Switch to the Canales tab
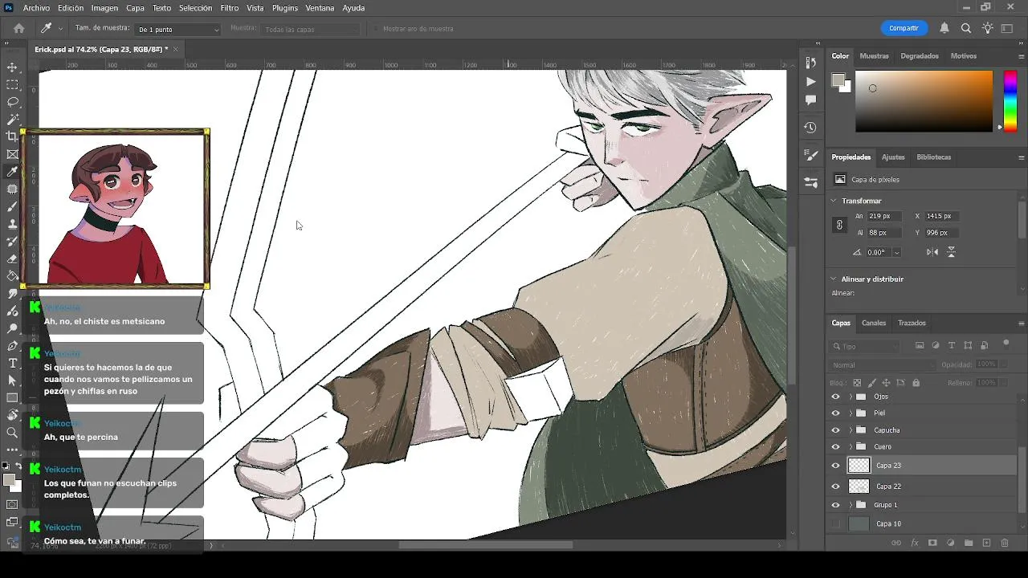1028x578 pixels. click(874, 323)
